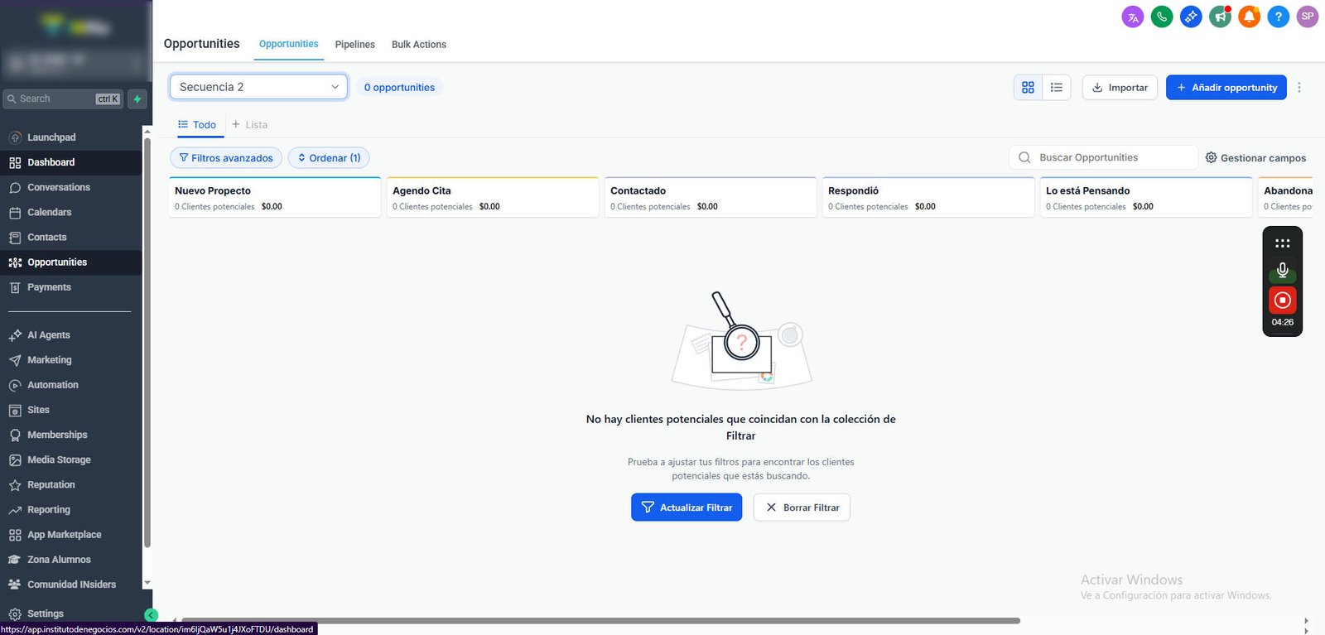The image size is (1325, 635).
Task: Add a new Lista view
Action: tap(249, 125)
